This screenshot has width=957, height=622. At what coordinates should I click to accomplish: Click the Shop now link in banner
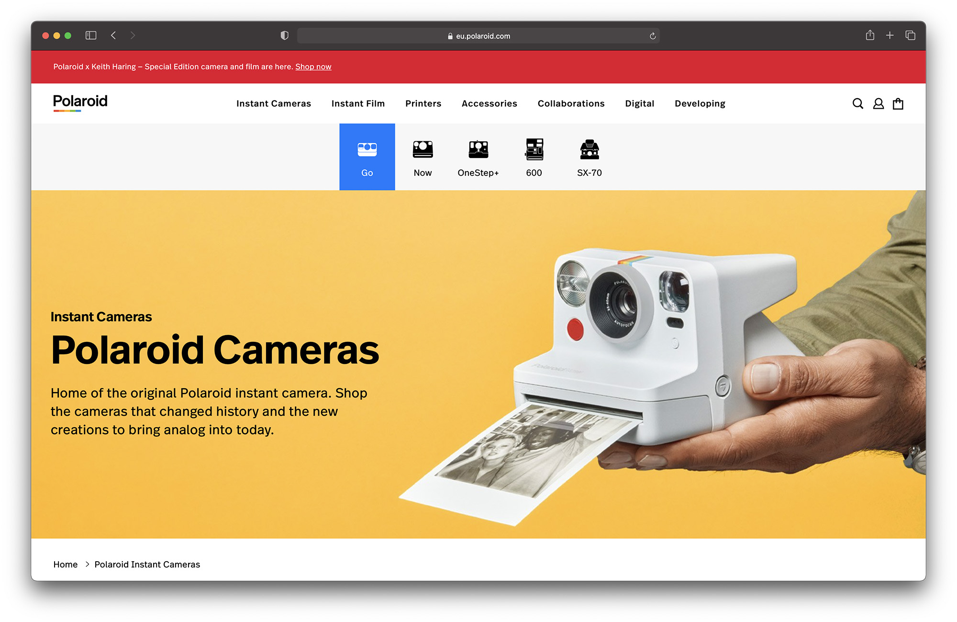(313, 67)
